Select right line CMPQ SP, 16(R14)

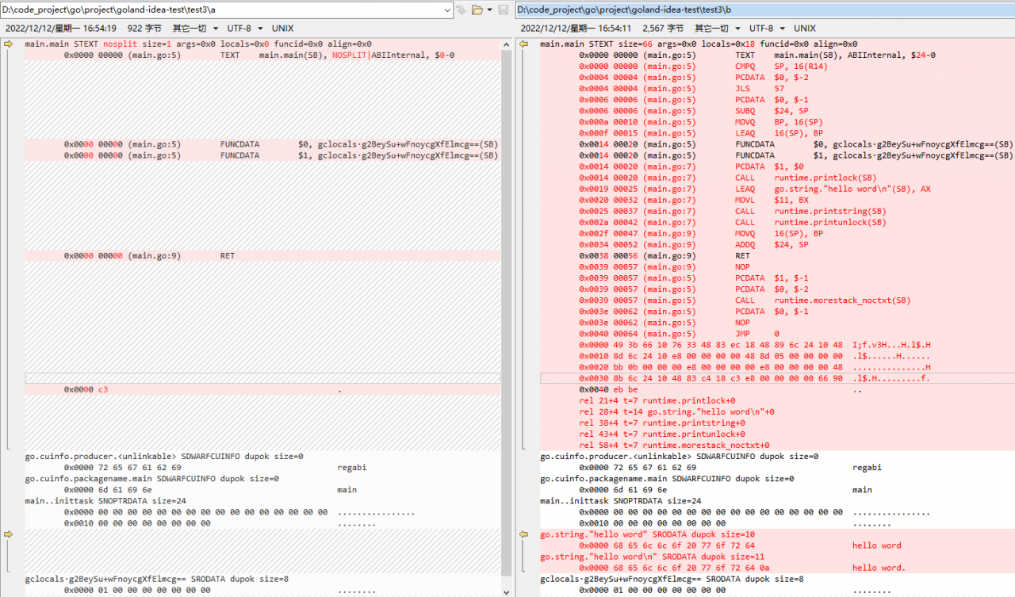pyautogui.click(x=776, y=67)
